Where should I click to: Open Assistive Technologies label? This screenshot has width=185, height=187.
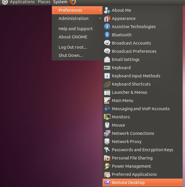(134, 27)
